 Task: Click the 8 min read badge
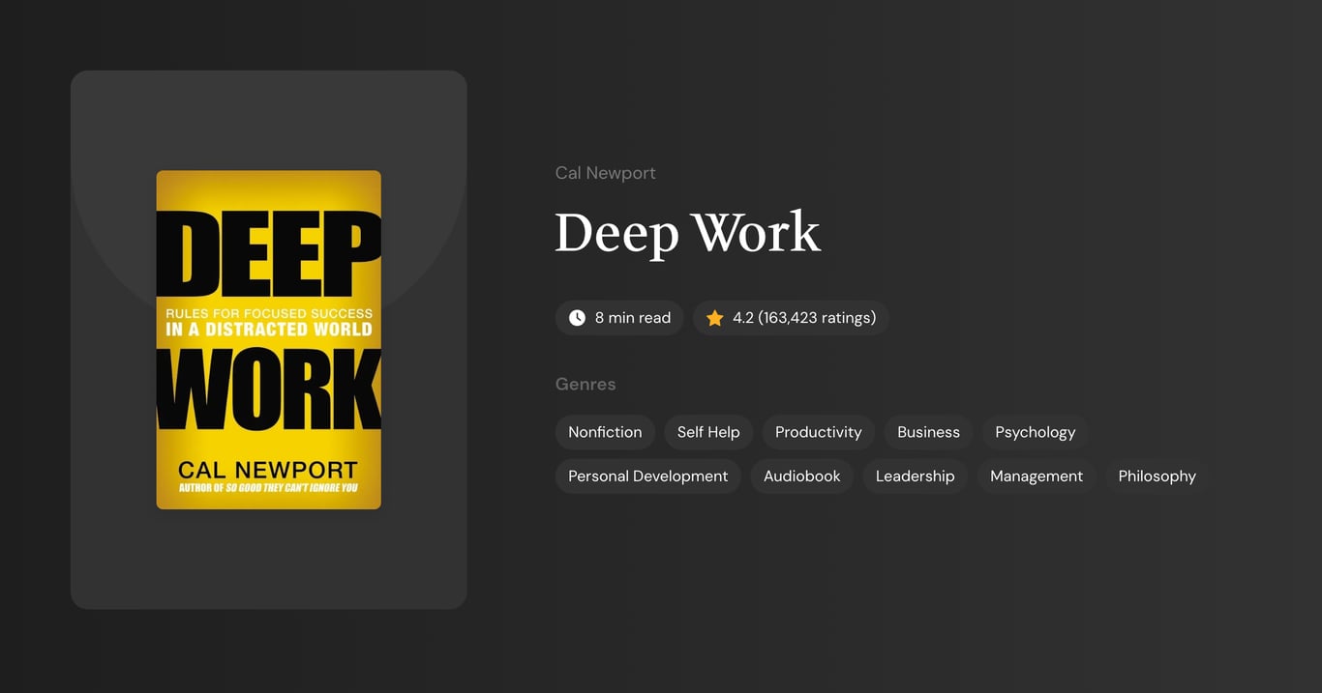pos(619,317)
